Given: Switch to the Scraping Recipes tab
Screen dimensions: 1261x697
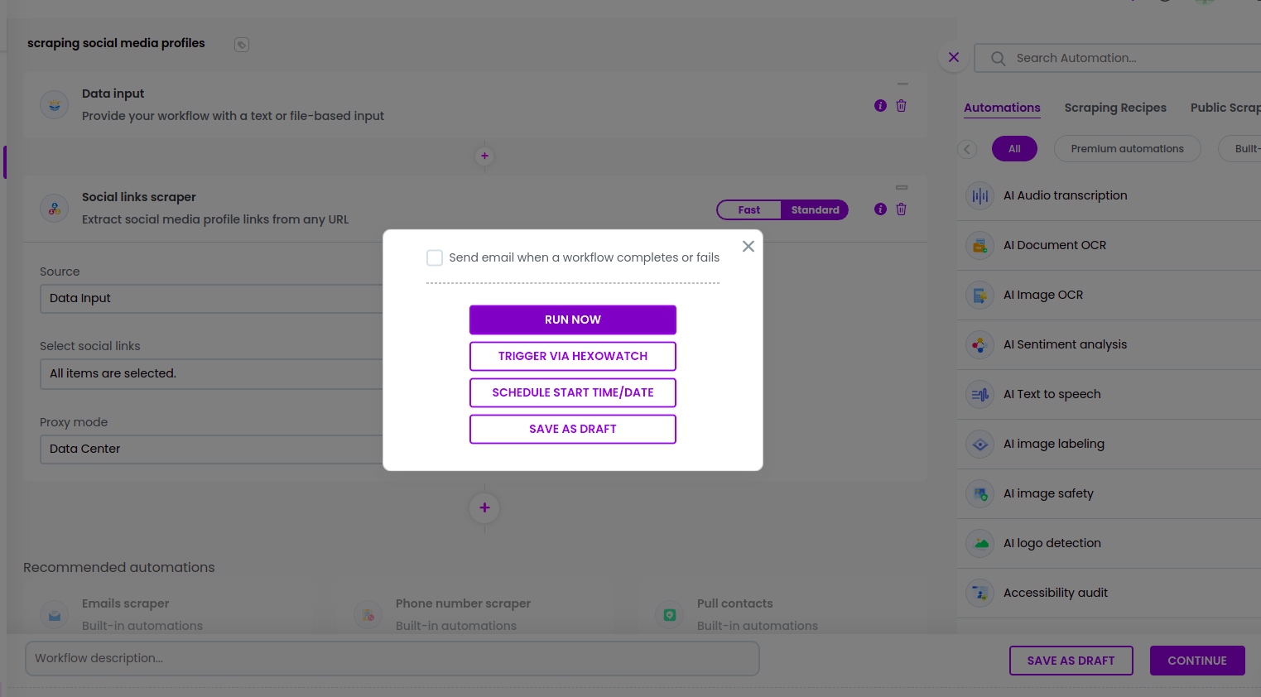Looking at the screenshot, I should pos(1115,108).
